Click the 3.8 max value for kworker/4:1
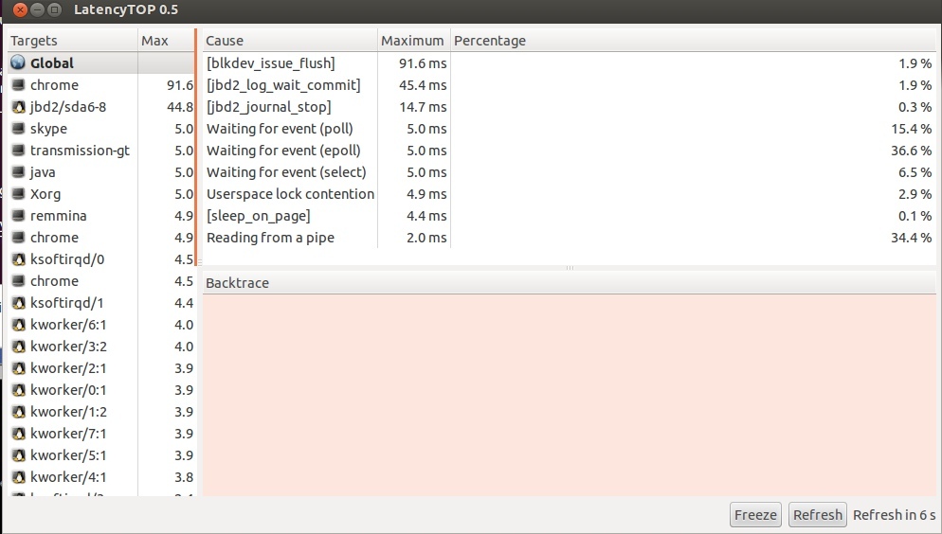This screenshot has width=942, height=534. pos(184,477)
